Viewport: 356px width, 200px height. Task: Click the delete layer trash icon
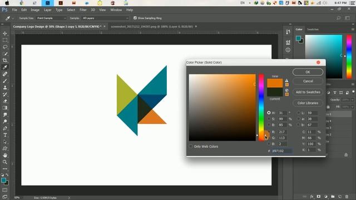pyautogui.click(x=347, y=197)
